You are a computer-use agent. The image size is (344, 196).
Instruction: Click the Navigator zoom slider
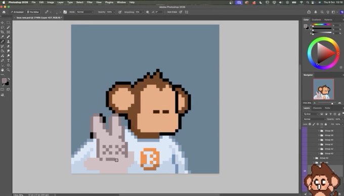(327, 103)
